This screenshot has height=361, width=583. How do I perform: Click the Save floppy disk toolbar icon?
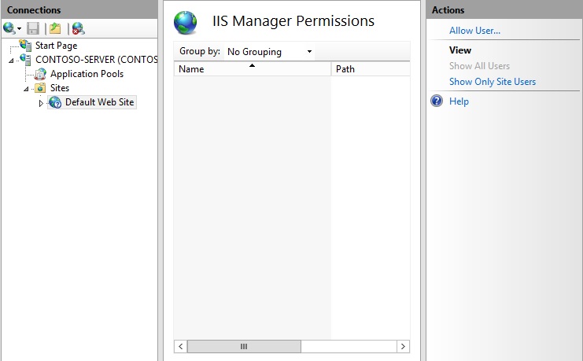coord(33,28)
